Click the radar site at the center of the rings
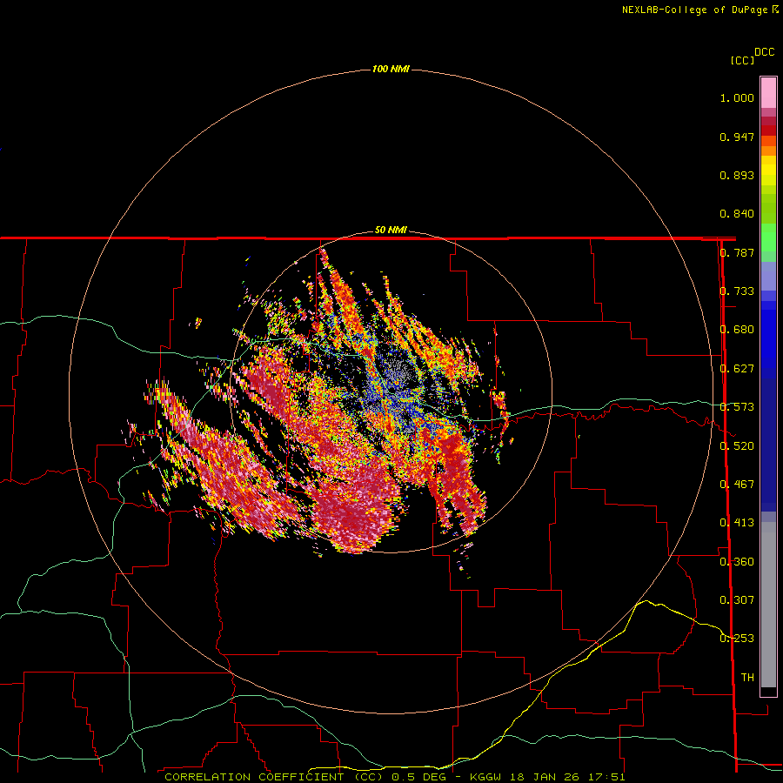This screenshot has height=783, width=783. [x=392, y=390]
